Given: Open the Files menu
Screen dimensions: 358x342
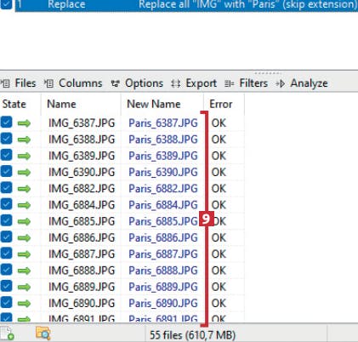Looking at the screenshot, I should click(x=18, y=83).
